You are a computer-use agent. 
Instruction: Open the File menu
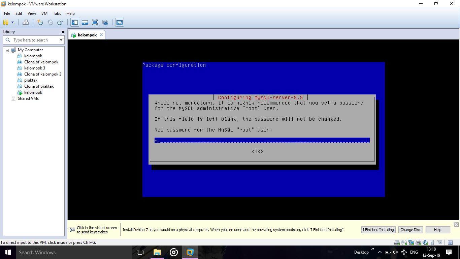click(7, 13)
